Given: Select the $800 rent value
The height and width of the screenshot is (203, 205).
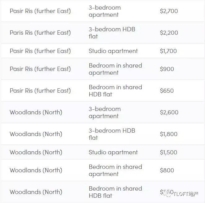Looking at the screenshot, I should (167, 170).
